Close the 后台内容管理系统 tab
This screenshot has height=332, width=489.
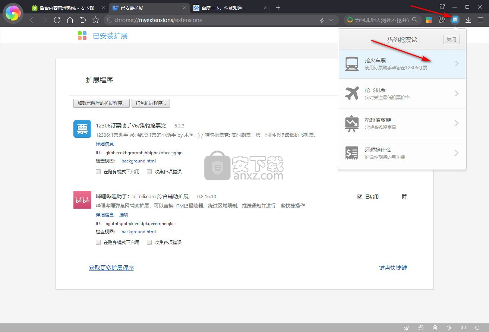103,7
